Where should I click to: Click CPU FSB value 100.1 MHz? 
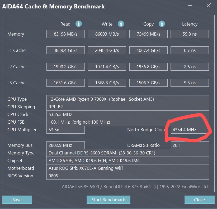tap(128, 122)
